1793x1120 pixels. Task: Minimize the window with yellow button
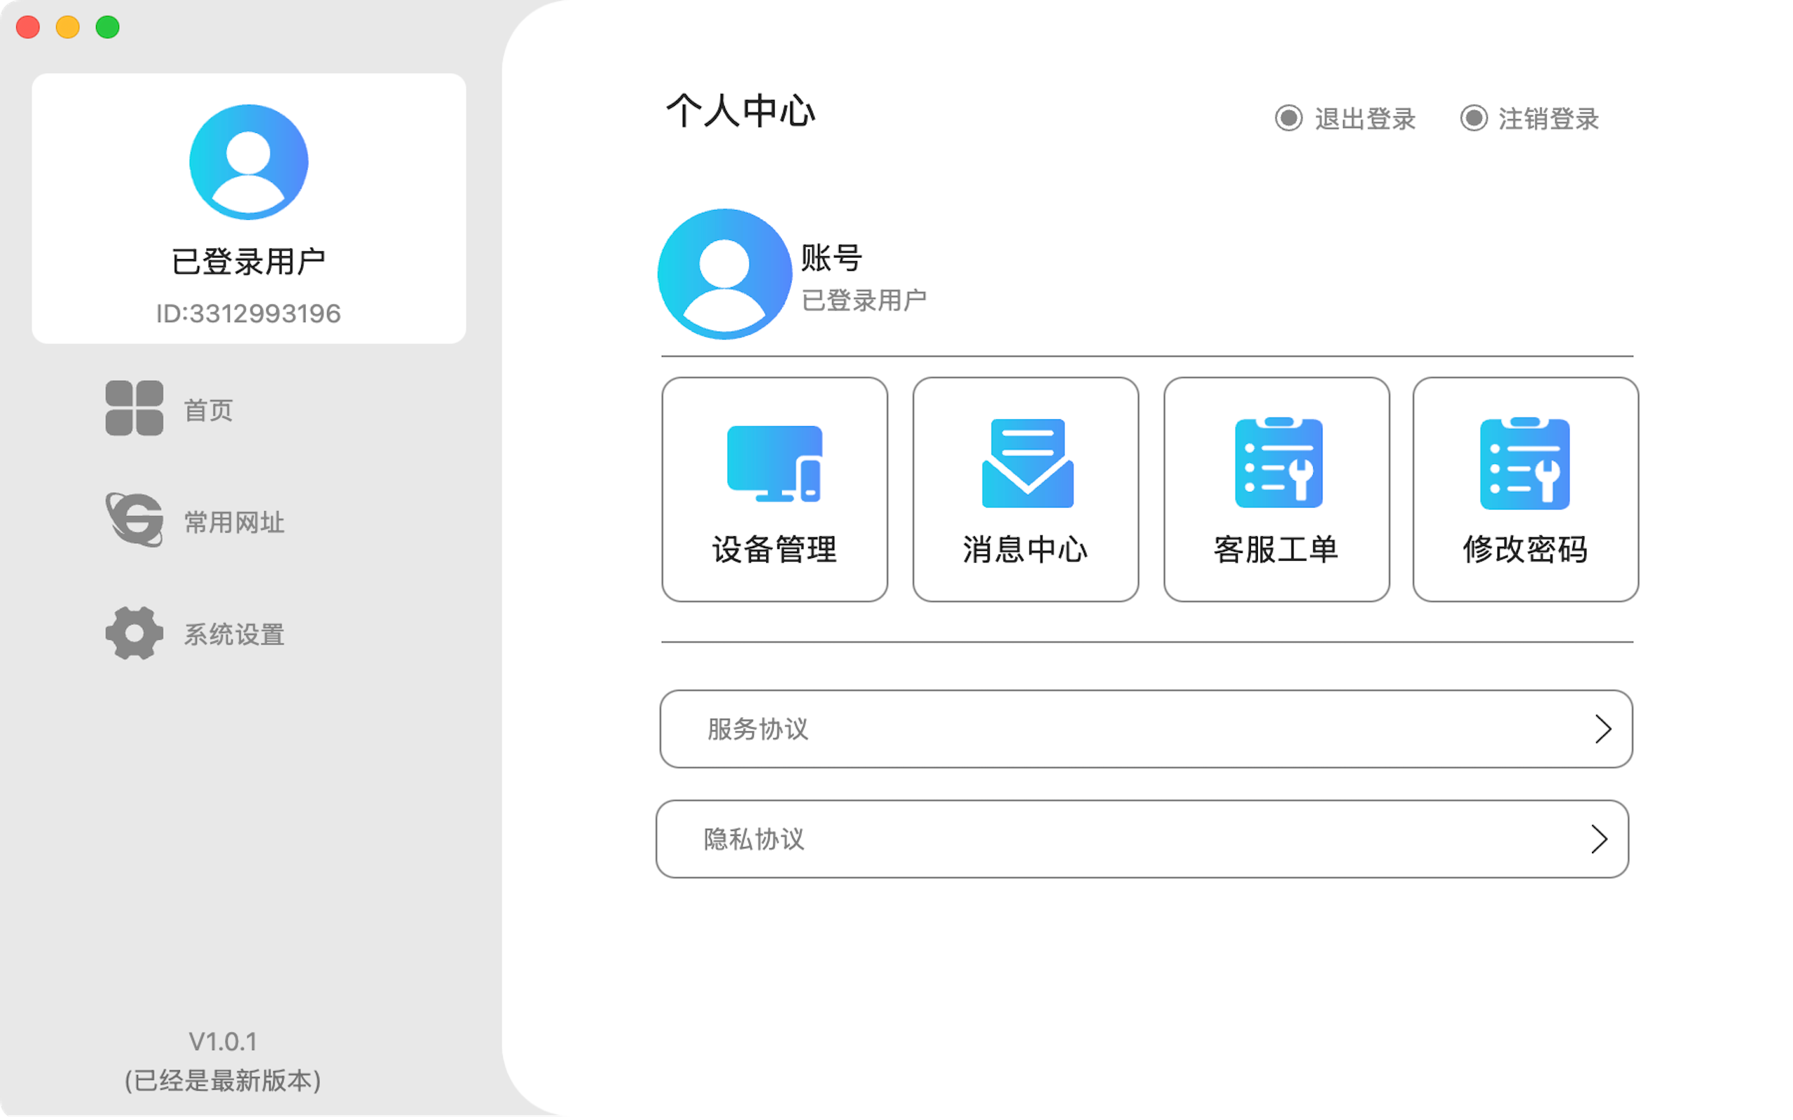click(67, 27)
